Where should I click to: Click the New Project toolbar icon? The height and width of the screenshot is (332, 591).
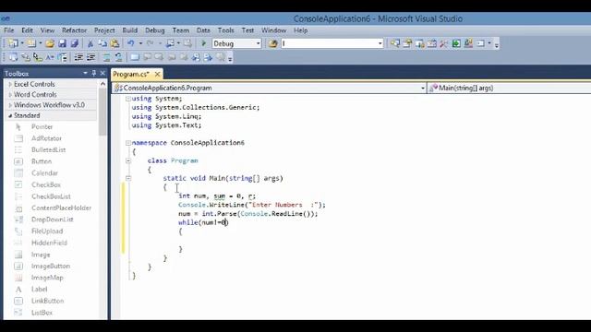click(x=13, y=43)
